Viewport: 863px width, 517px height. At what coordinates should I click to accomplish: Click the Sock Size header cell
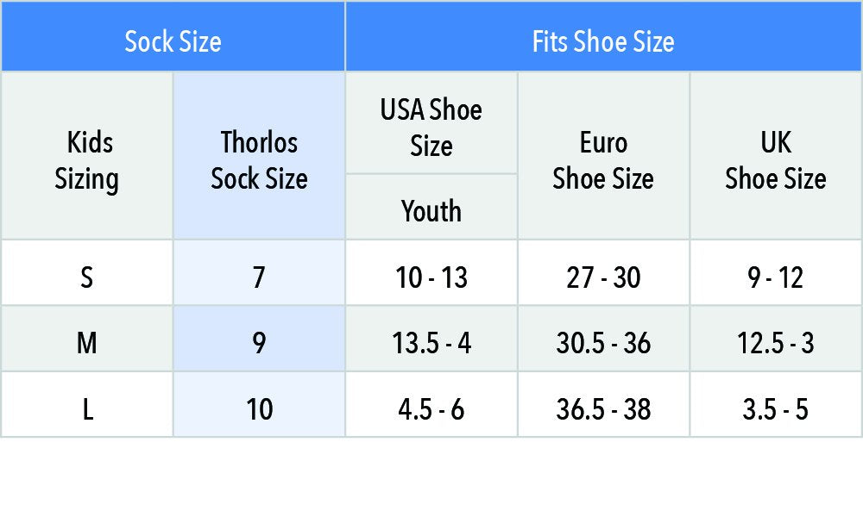tap(173, 40)
